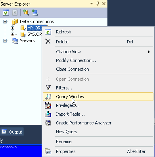Expand the HR.ORCL connection node
The width and height of the screenshot is (155, 157).
(x=12, y=28)
